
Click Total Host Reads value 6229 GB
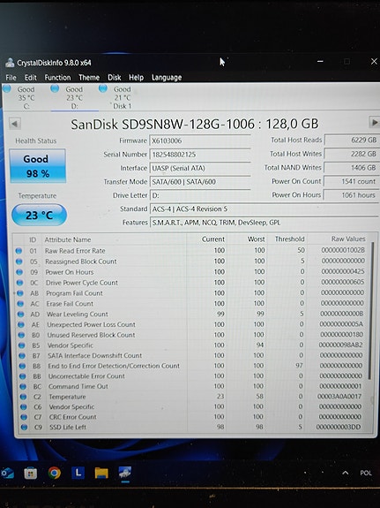(352, 140)
